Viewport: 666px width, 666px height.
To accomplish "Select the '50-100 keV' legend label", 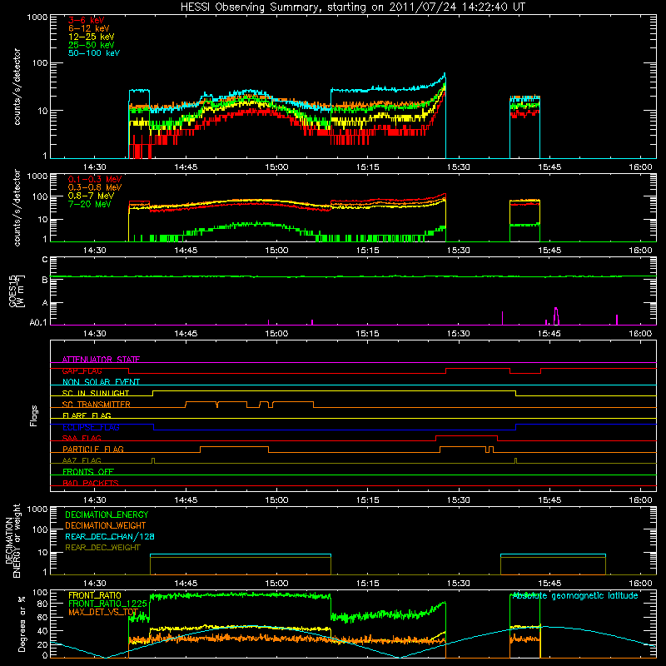I will click(94, 53).
